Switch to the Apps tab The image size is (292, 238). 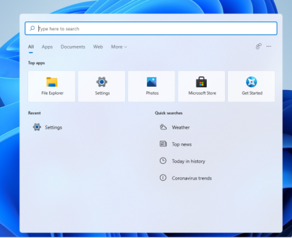click(47, 47)
